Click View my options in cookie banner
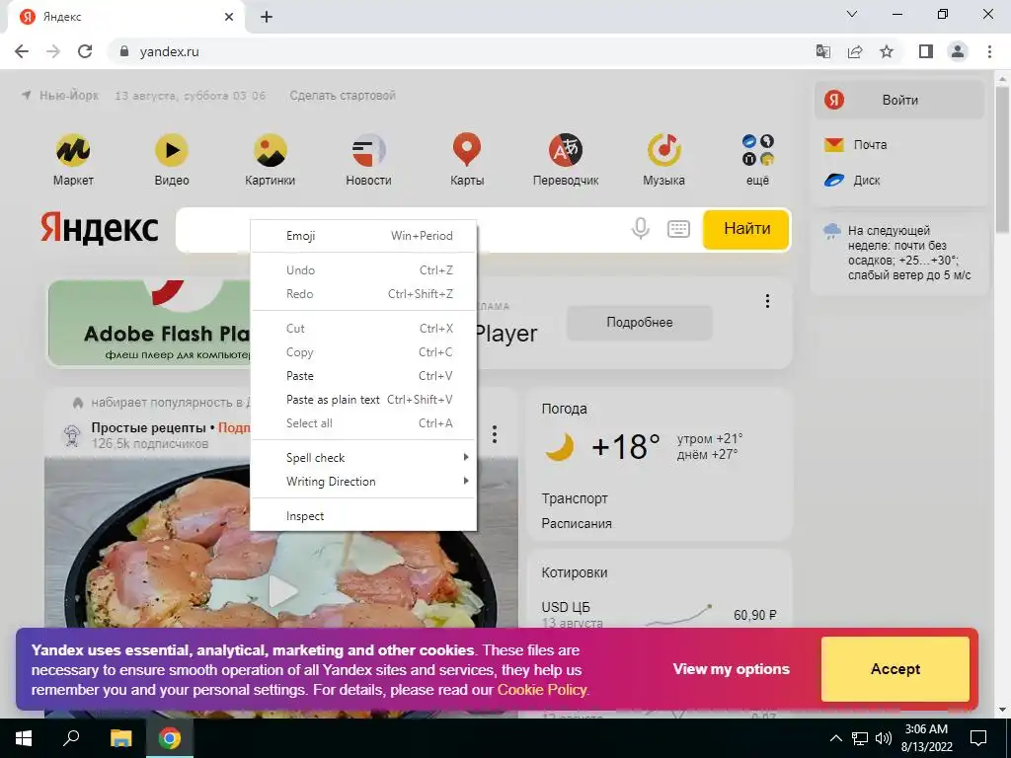 [732, 669]
